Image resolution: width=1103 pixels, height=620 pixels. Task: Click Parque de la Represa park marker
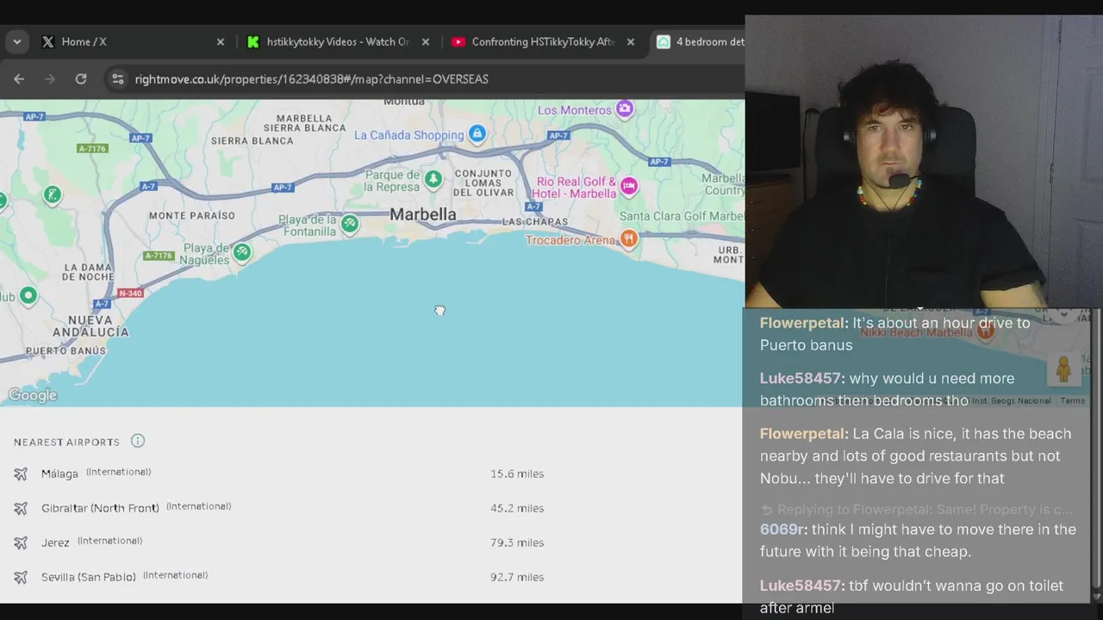pos(433,178)
